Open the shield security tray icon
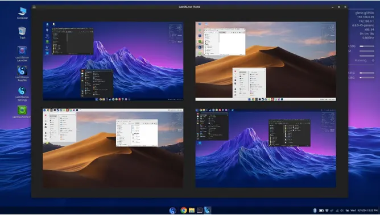The height and width of the screenshot is (215, 380). (327, 210)
